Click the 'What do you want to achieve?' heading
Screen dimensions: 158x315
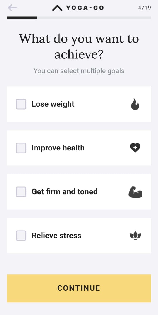[x=79, y=47]
